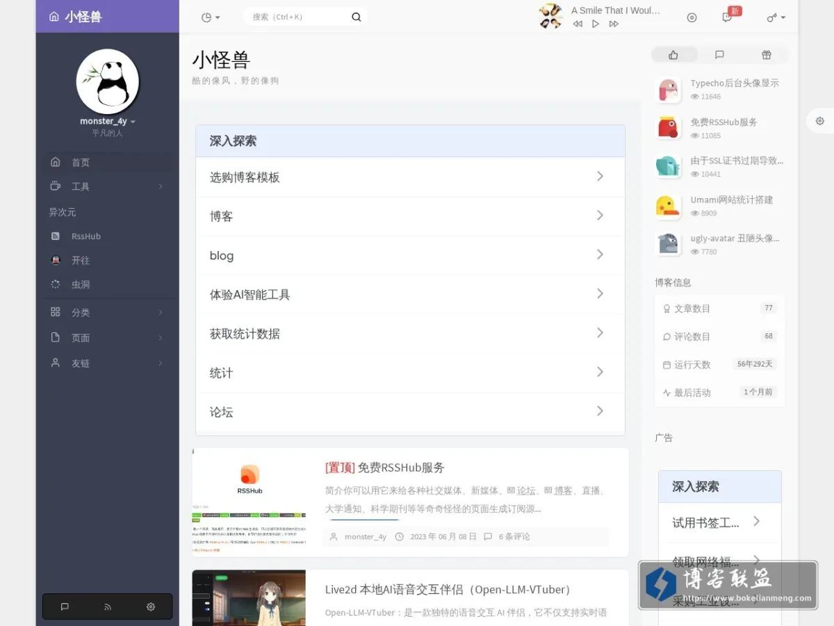Click the magnifier search icon
The image size is (834, 626).
pyautogui.click(x=357, y=17)
